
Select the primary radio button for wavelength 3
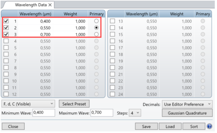pyautogui.click(x=96, y=34)
